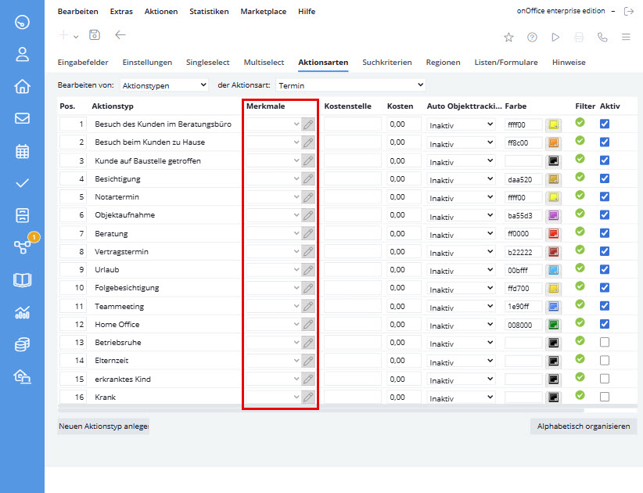Uncheck the Aktiv checkbox for Urlaub
Screen dimensions: 643x493
[x=605, y=270]
